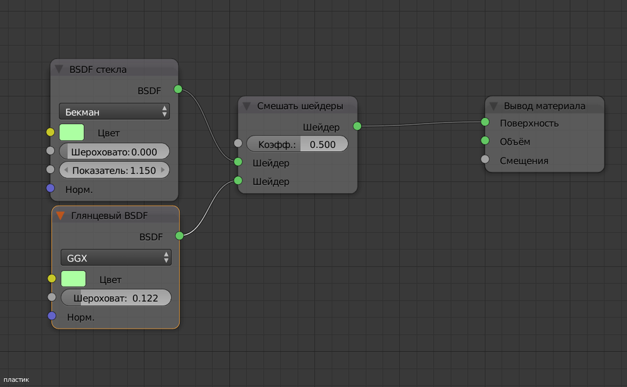The image size is (627, 387).
Task: Open the green color swatch in Глянцевый BSDF
Action: pyautogui.click(x=73, y=279)
